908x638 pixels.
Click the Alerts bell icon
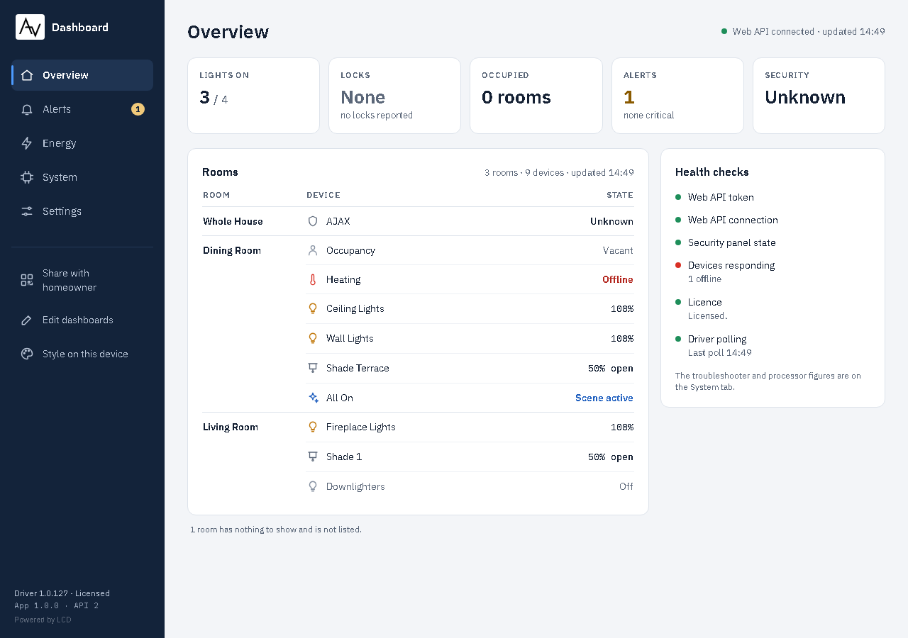tap(27, 109)
